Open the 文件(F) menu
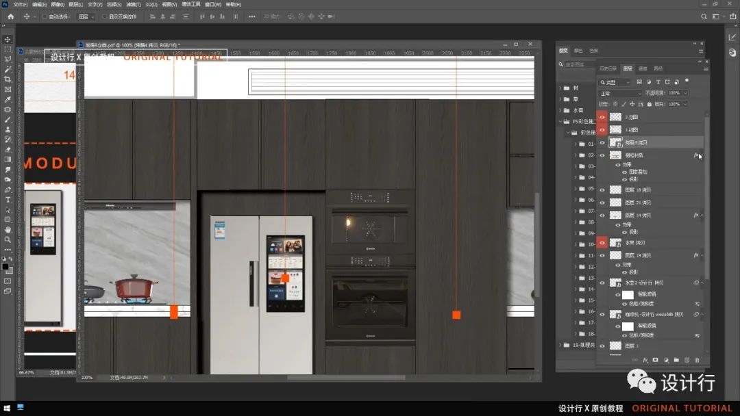 point(21,4)
